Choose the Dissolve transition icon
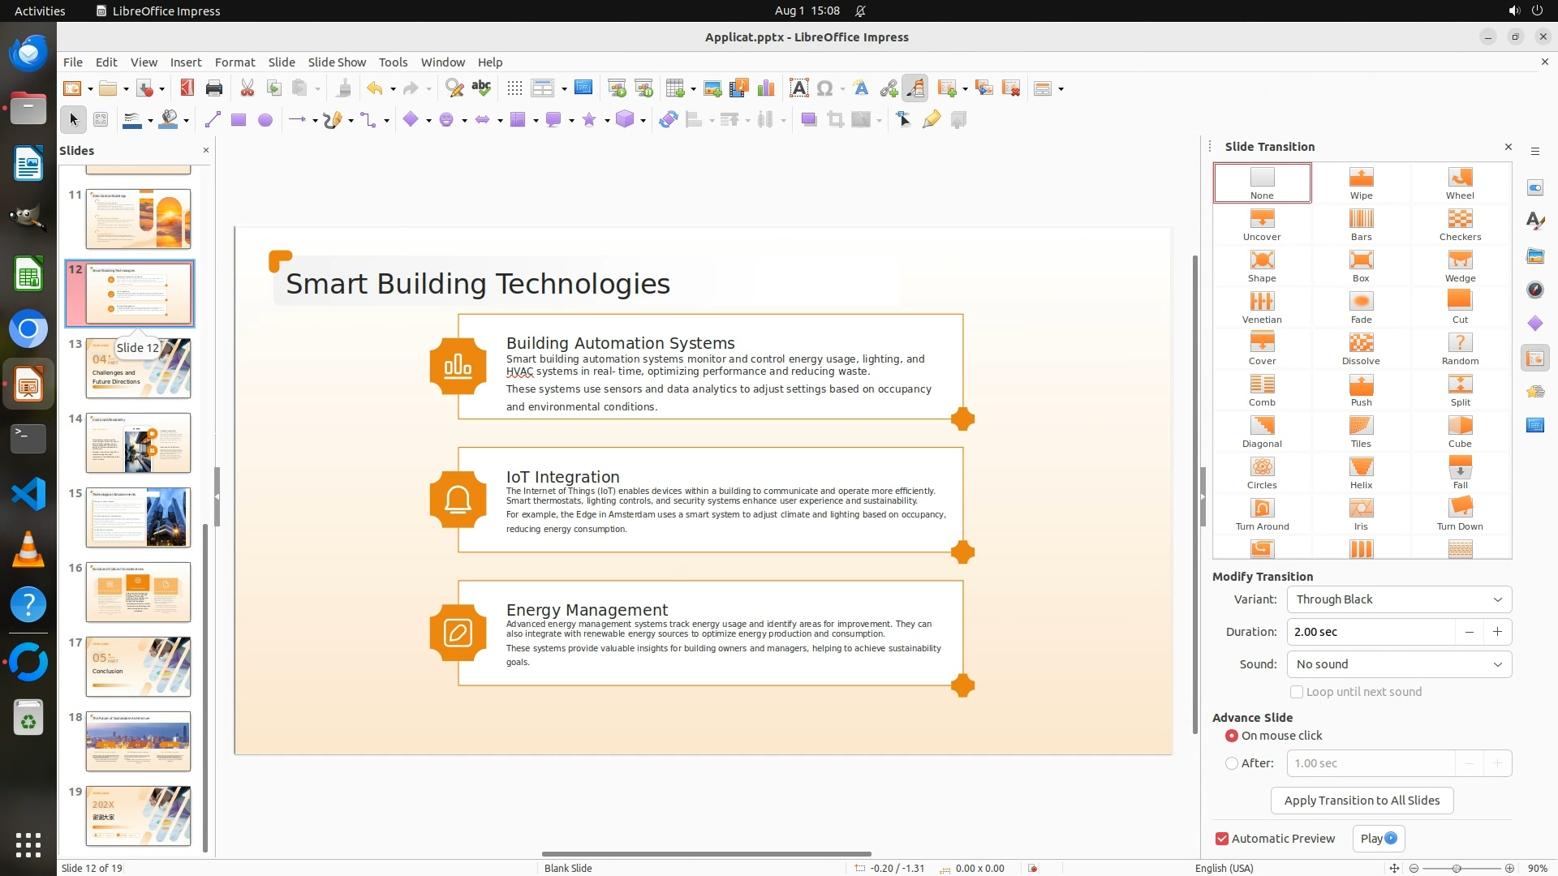Viewport: 1558px width, 876px height. [1361, 348]
